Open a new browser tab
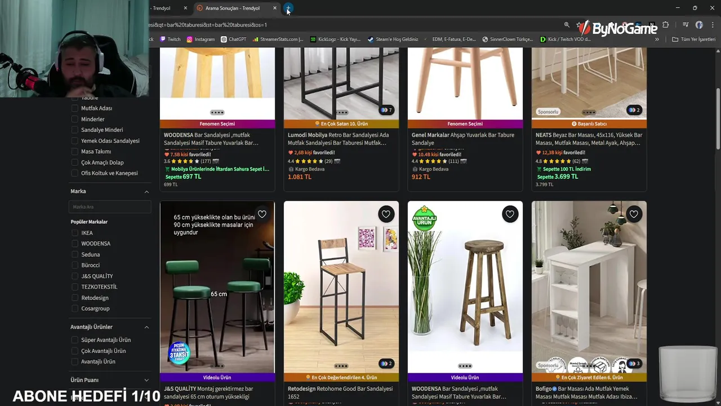721x406 pixels. pyautogui.click(x=288, y=8)
